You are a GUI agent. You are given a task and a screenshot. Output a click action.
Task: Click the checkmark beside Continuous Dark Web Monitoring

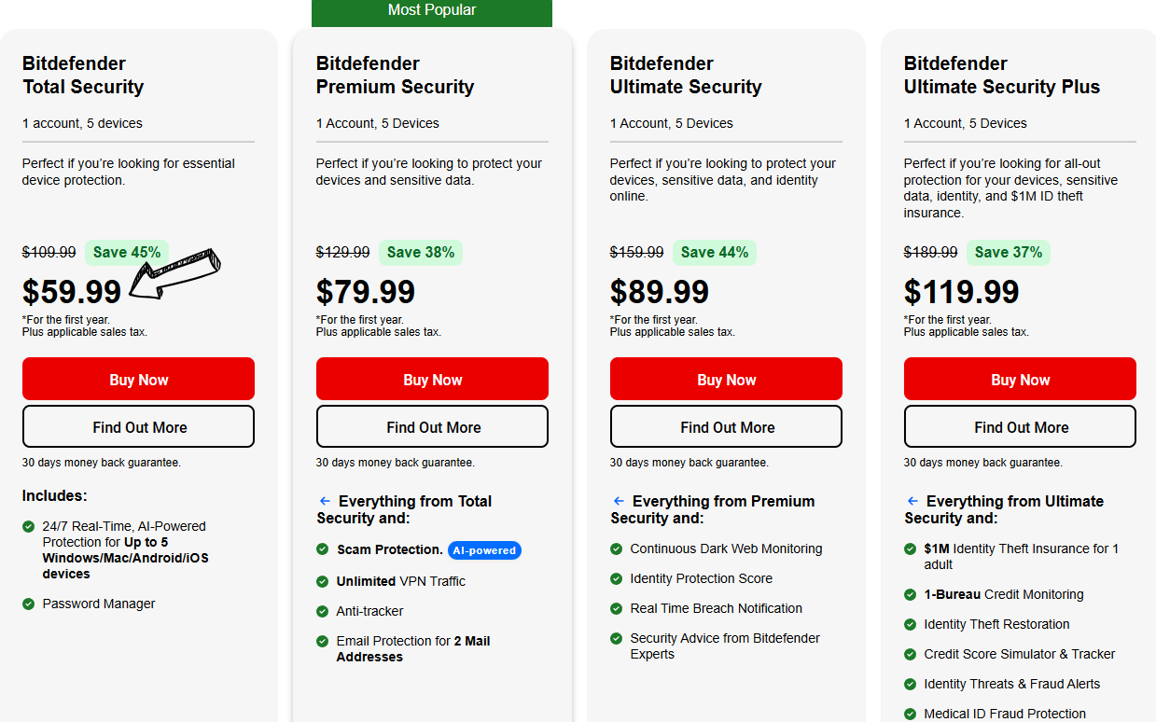[x=616, y=549]
